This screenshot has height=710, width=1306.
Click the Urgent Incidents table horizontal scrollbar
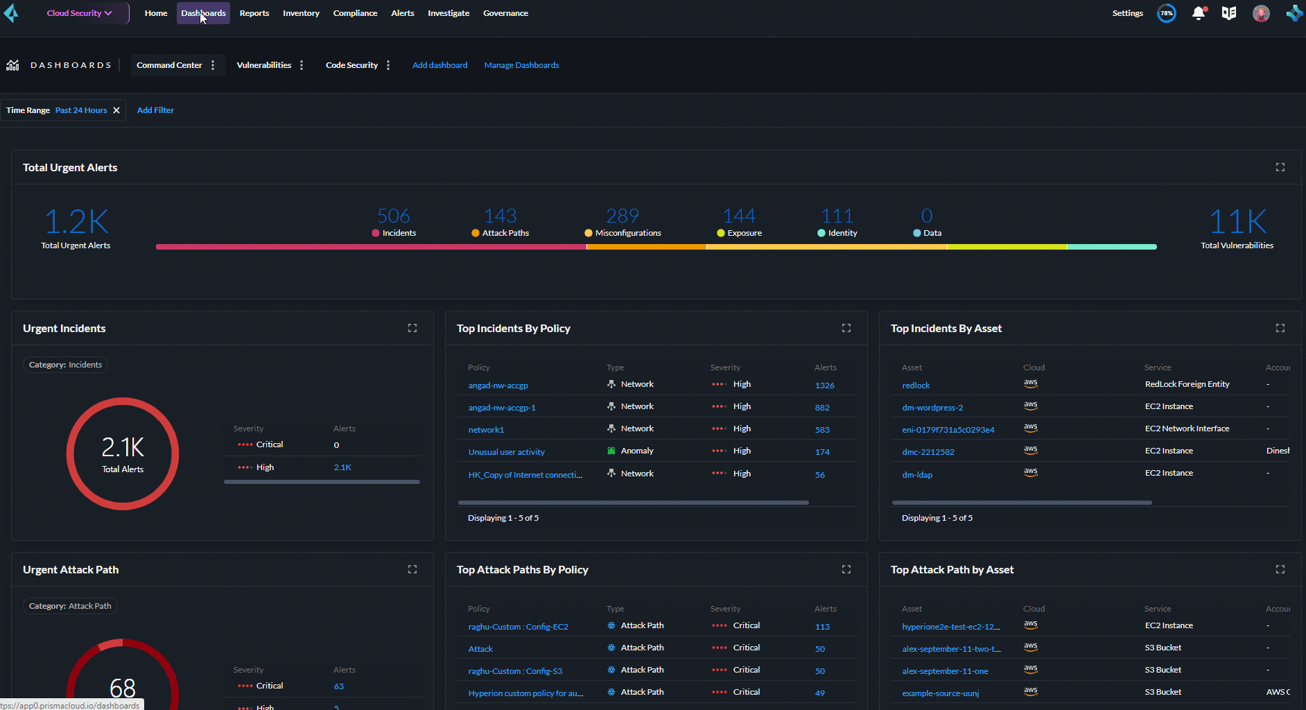pos(322,482)
